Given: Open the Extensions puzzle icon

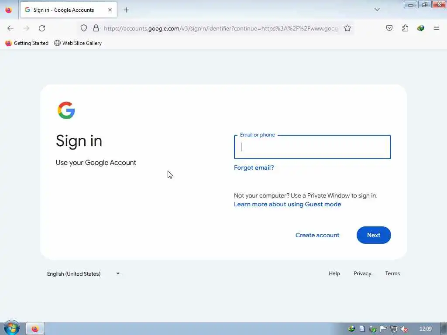Looking at the screenshot, I should pyautogui.click(x=406, y=28).
